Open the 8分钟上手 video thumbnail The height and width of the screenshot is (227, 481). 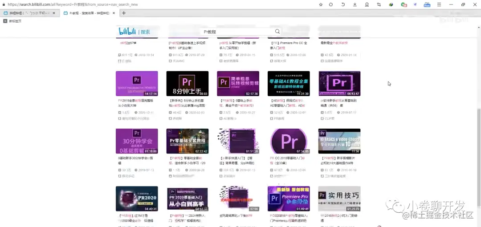click(x=188, y=83)
